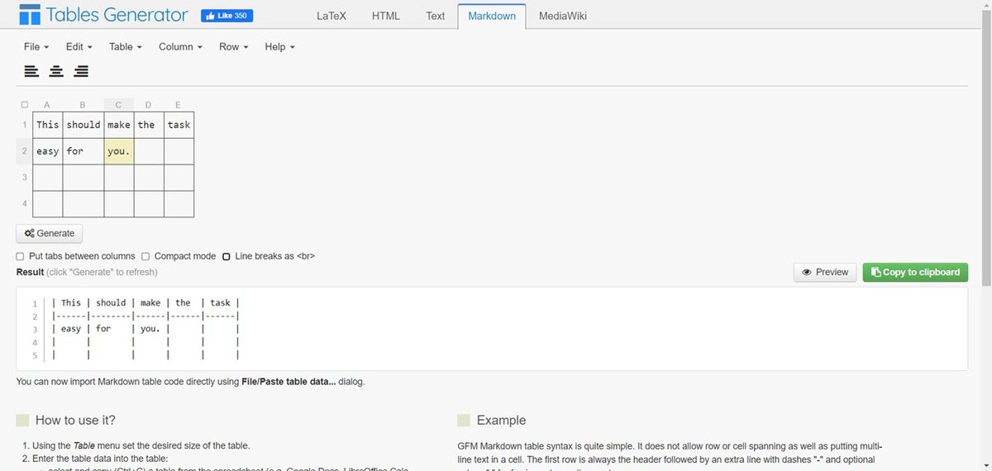Switch to the MediaWiki tab
The image size is (992, 471).
click(562, 16)
